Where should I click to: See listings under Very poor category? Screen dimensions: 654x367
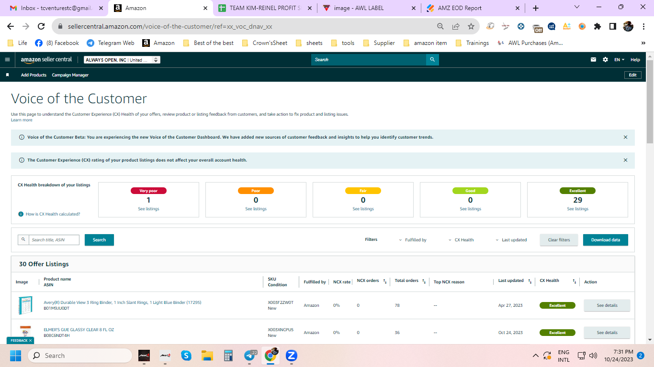(x=148, y=209)
